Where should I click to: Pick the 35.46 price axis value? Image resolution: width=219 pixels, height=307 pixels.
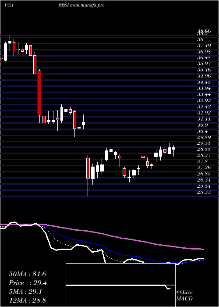(204, 70)
